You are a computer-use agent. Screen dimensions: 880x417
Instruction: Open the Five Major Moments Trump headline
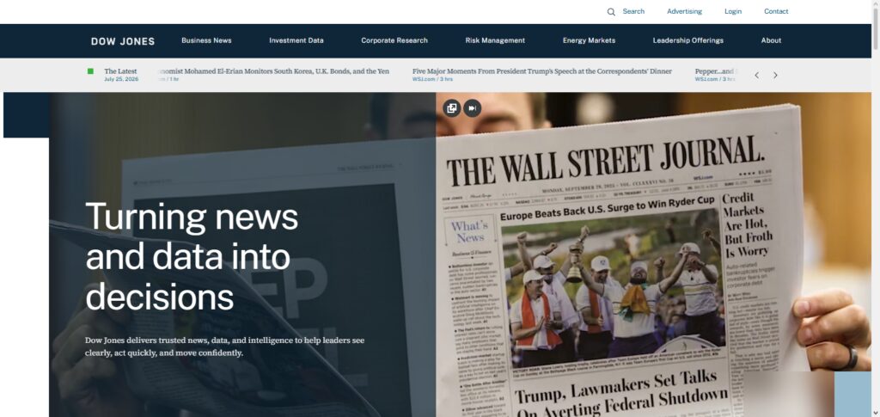coord(542,71)
